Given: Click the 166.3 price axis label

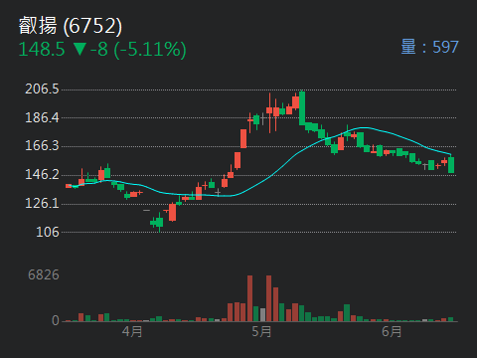Looking at the screenshot, I should (42, 146).
